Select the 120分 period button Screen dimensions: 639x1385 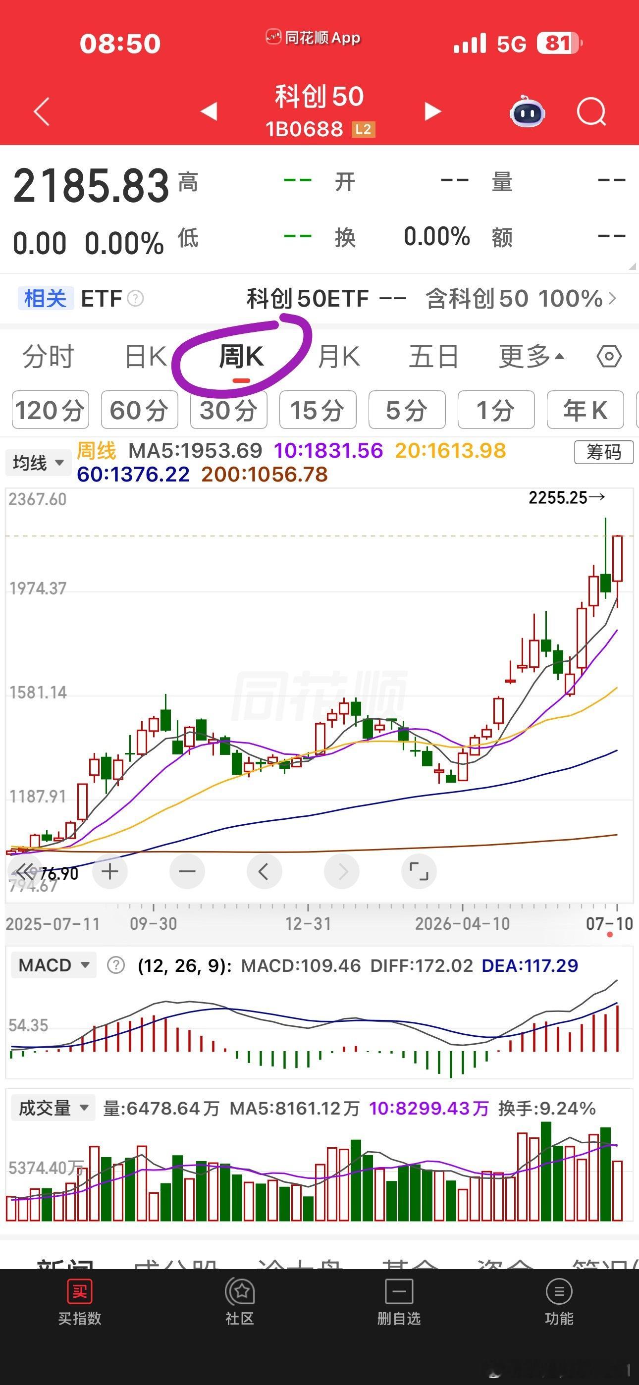point(50,410)
